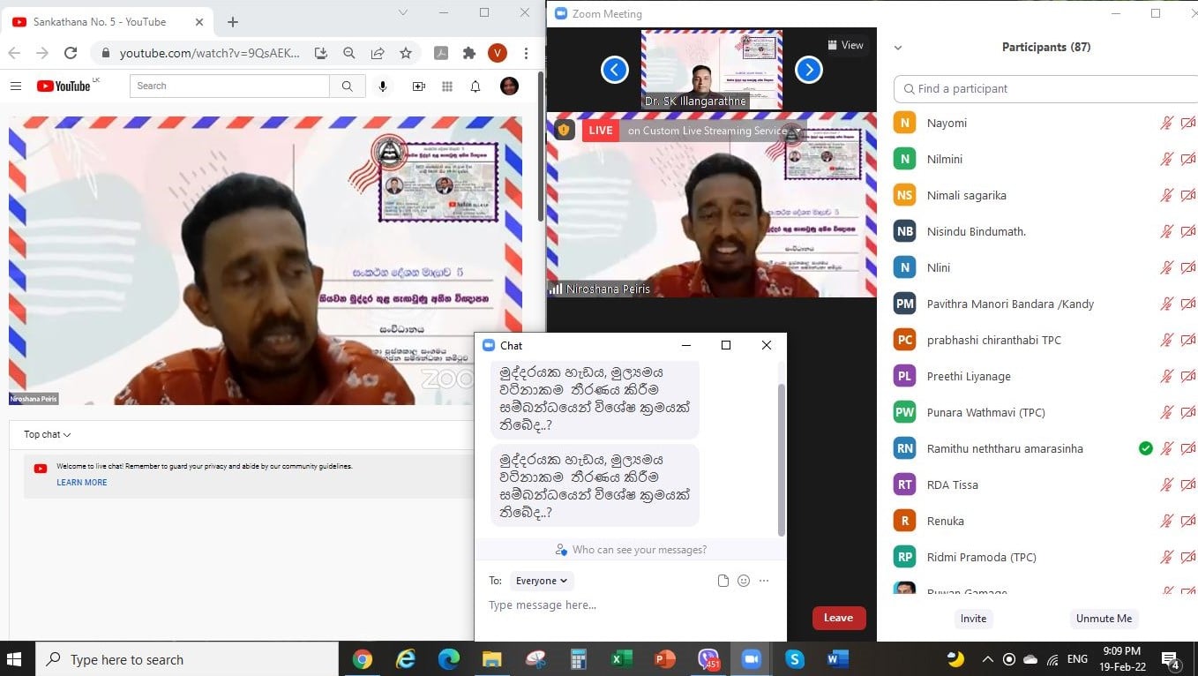Click the YouTube search input field
This screenshot has height=676, width=1198.
click(229, 86)
